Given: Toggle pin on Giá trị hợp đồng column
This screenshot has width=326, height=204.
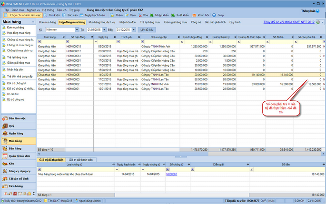Looking at the screenshot, I should [x=207, y=37].
